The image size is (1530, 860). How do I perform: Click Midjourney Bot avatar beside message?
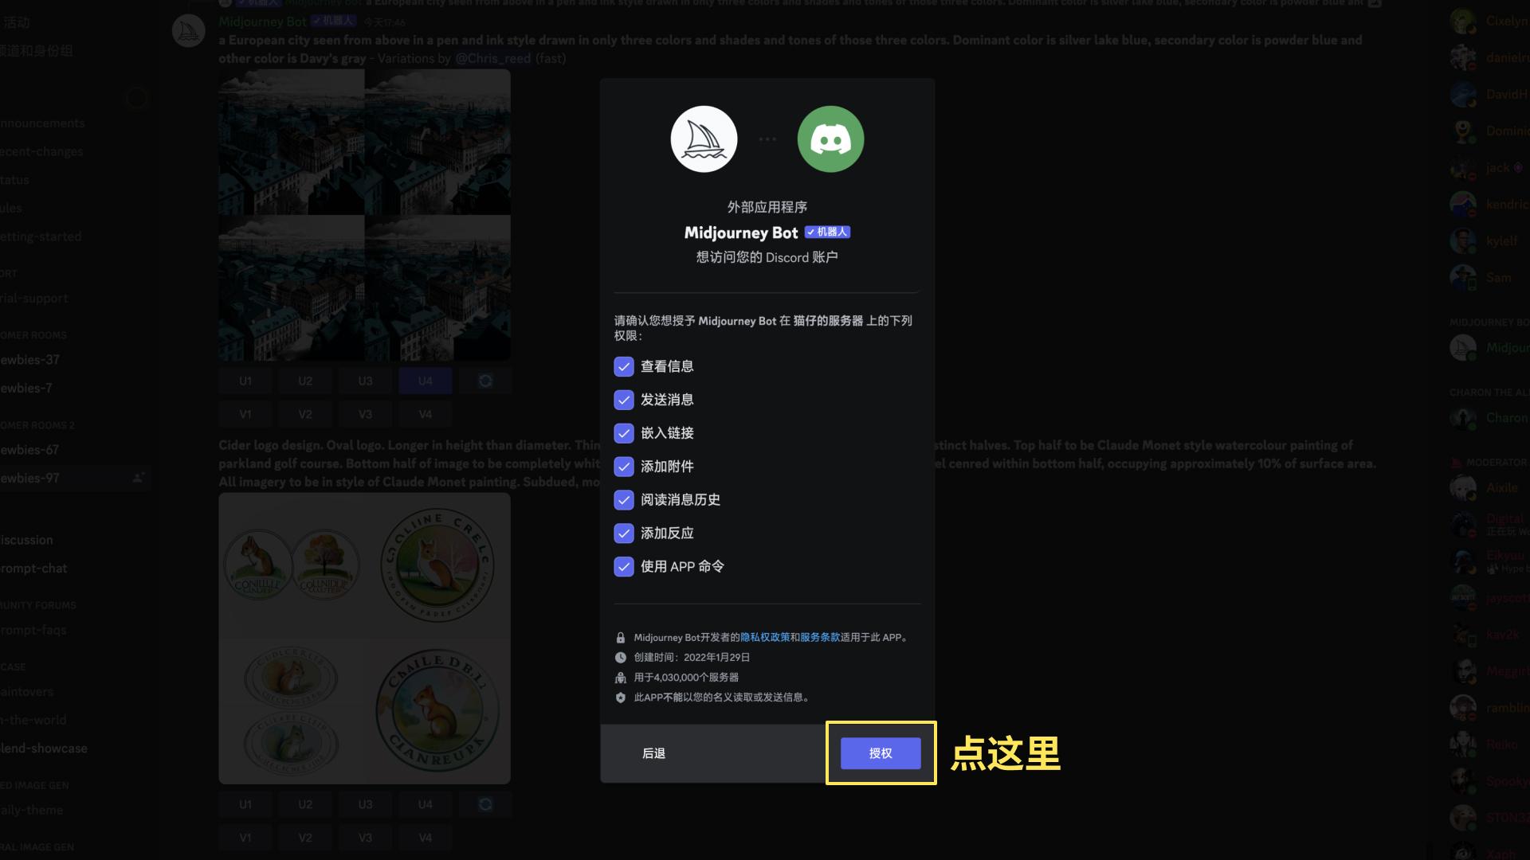click(x=189, y=31)
